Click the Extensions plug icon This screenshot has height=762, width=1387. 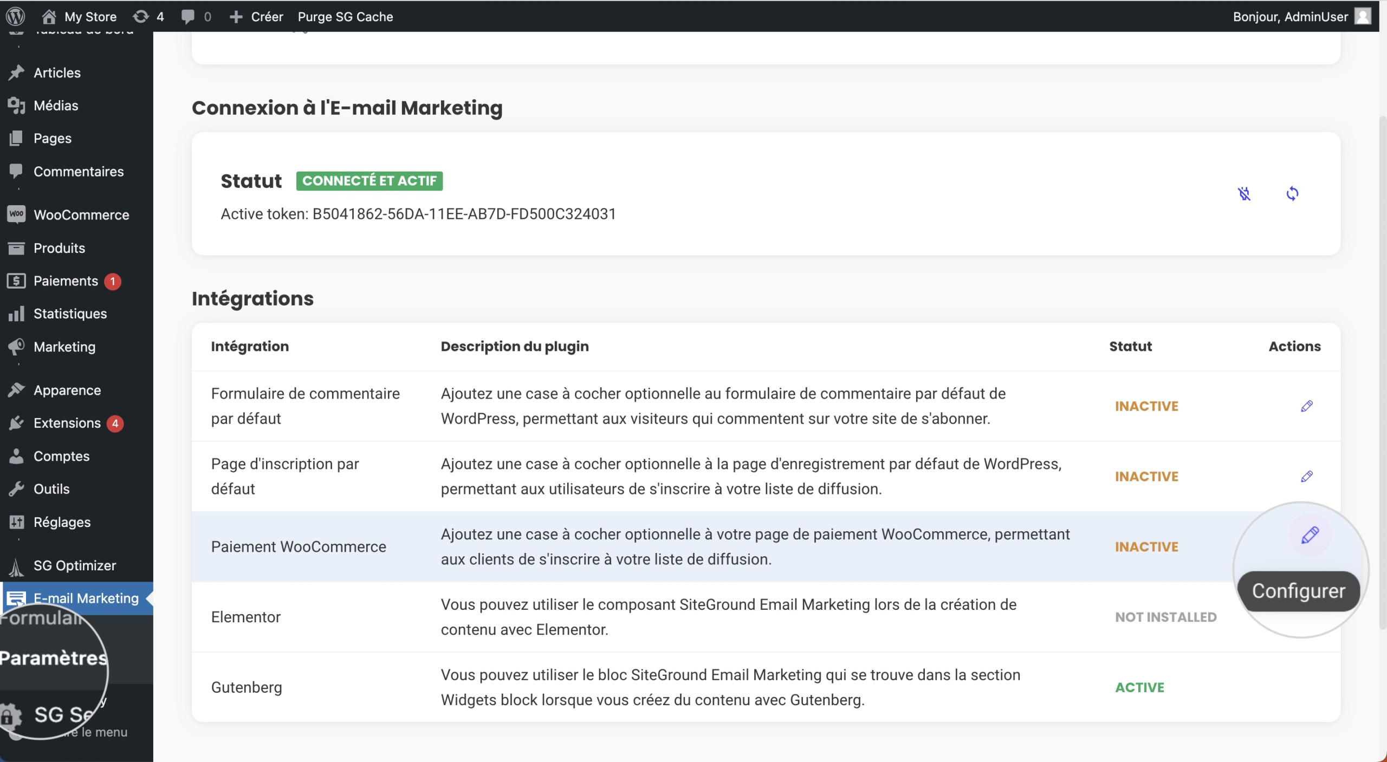pos(16,423)
